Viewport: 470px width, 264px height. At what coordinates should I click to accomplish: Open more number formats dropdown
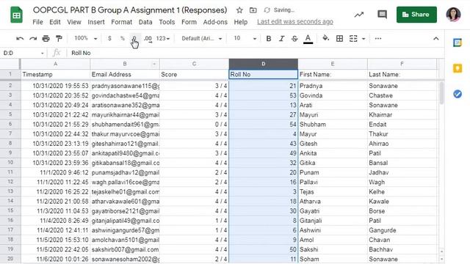click(x=163, y=39)
